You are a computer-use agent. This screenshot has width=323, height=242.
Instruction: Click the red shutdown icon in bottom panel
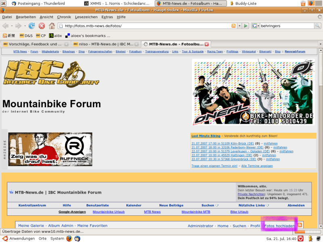coord(301,238)
